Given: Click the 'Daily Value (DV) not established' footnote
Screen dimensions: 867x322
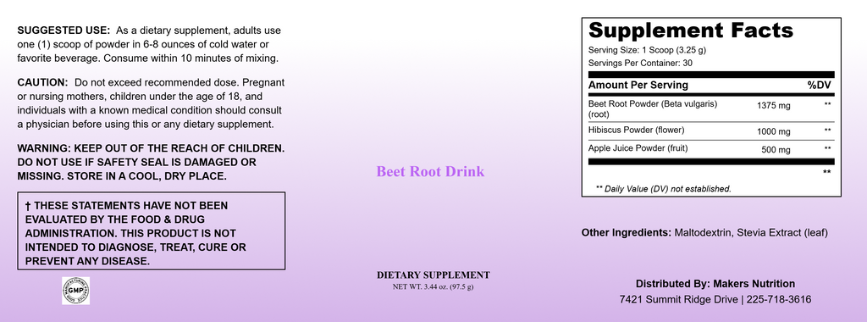Looking at the screenshot, I should [664, 189].
